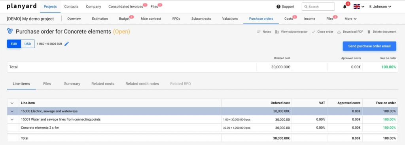The width and height of the screenshot is (405, 145).
Task: Click the Close order checkmark icon
Action: 313,32
